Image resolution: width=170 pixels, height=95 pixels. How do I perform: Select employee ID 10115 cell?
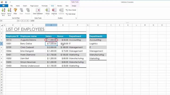pos(13,40)
